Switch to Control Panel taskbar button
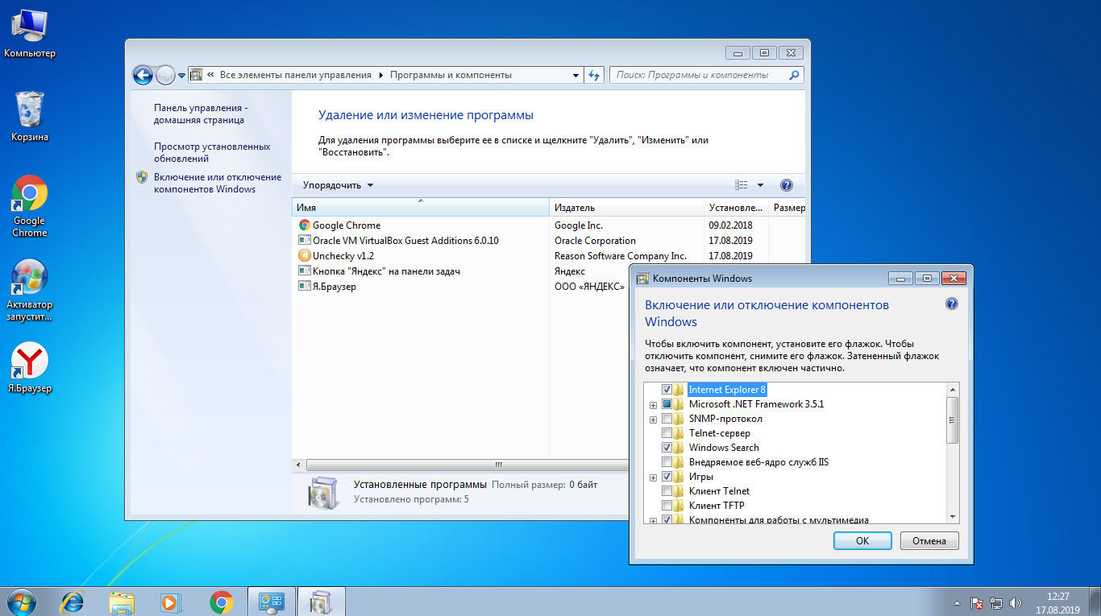Viewport: 1101px width, 616px height. [271, 602]
